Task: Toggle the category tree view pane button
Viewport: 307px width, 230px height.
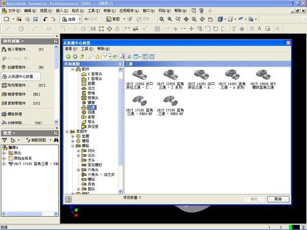Action: click(x=145, y=57)
